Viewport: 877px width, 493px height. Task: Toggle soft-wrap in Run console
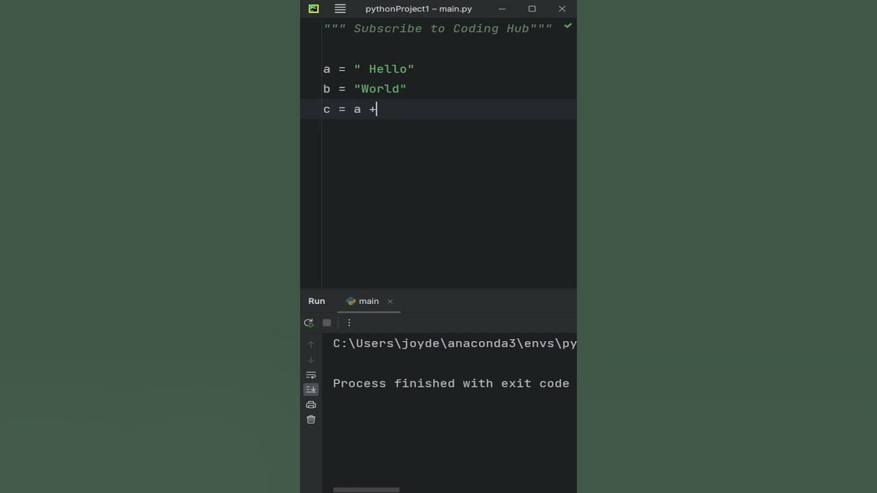point(311,375)
